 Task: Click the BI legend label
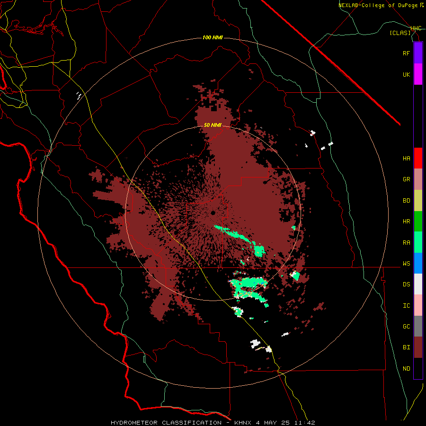tap(406, 347)
